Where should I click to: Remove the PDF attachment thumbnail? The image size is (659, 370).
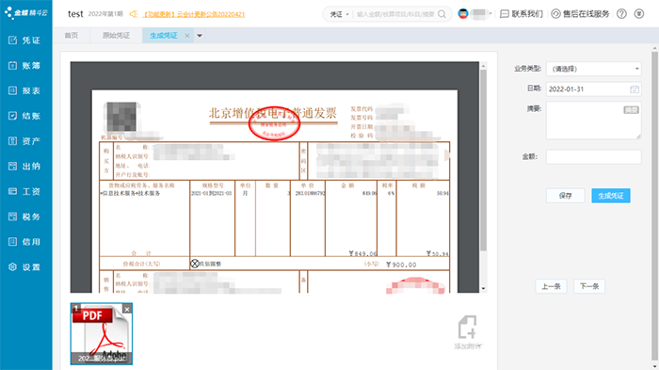(x=127, y=309)
